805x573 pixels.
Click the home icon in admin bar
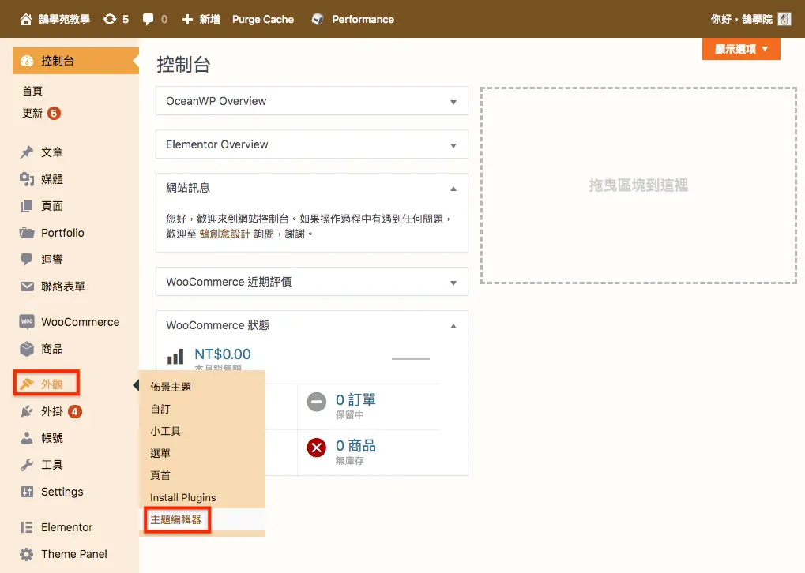pos(25,20)
